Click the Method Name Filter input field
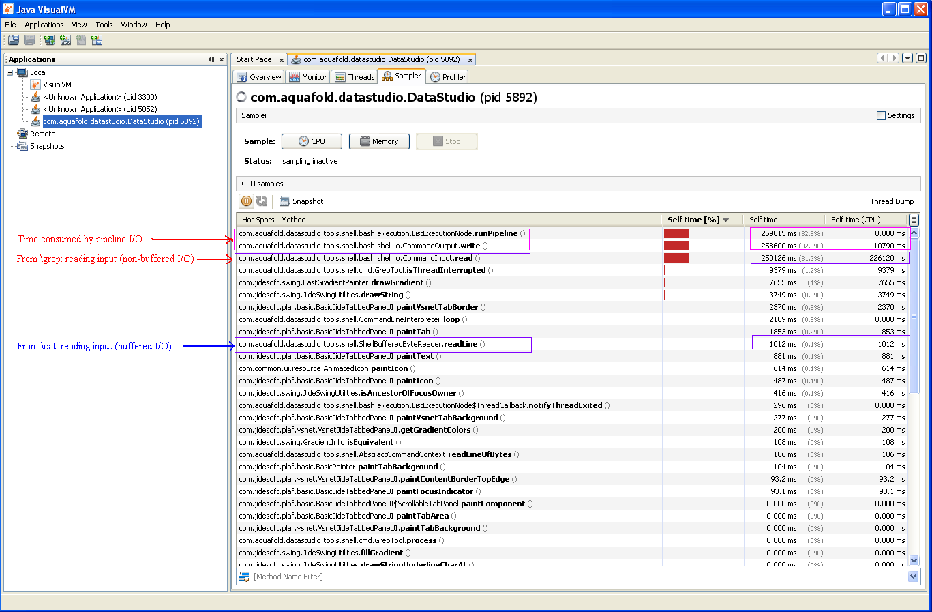 click(x=580, y=577)
